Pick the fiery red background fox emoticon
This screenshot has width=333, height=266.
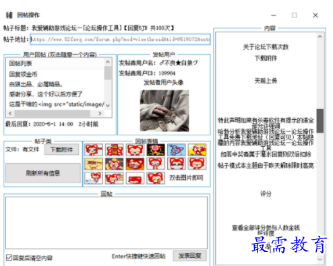[135, 164]
